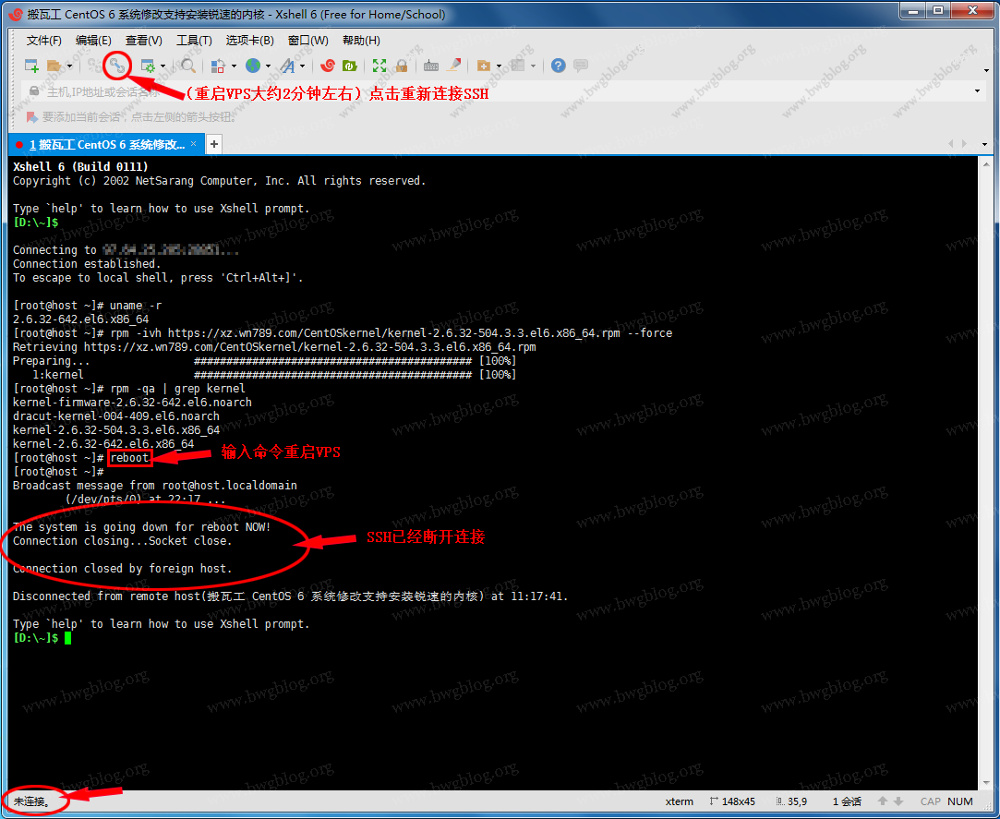Expand the new folder icon dropdown
The image size is (1000, 819).
pos(499,66)
